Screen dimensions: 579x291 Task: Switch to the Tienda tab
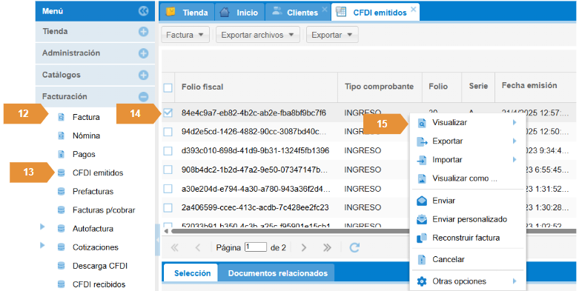point(187,12)
